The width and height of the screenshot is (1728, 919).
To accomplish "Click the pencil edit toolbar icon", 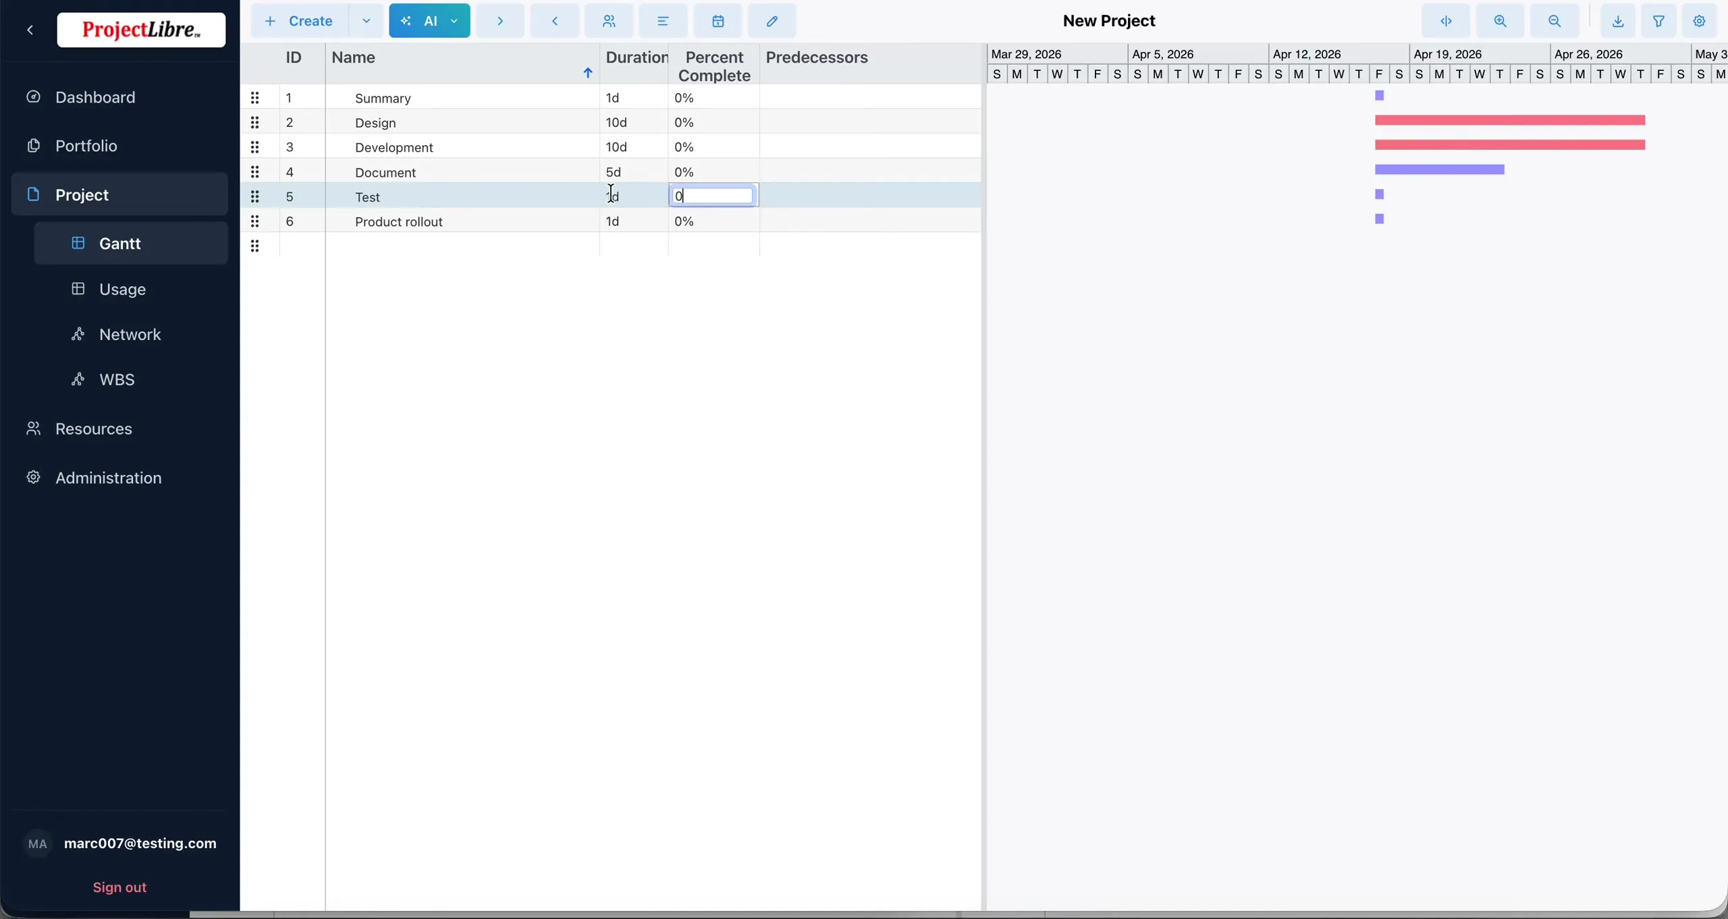I will point(772,21).
